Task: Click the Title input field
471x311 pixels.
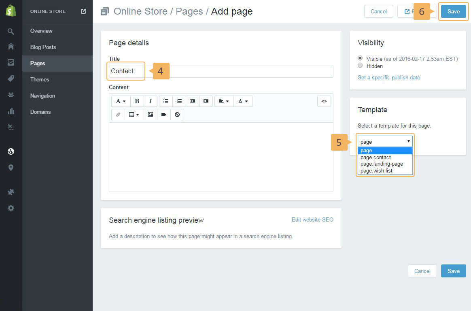Action: point(239,71)
